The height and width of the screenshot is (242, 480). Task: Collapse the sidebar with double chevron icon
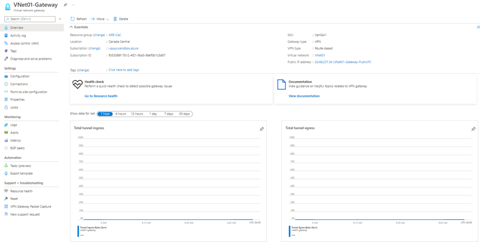60,19
